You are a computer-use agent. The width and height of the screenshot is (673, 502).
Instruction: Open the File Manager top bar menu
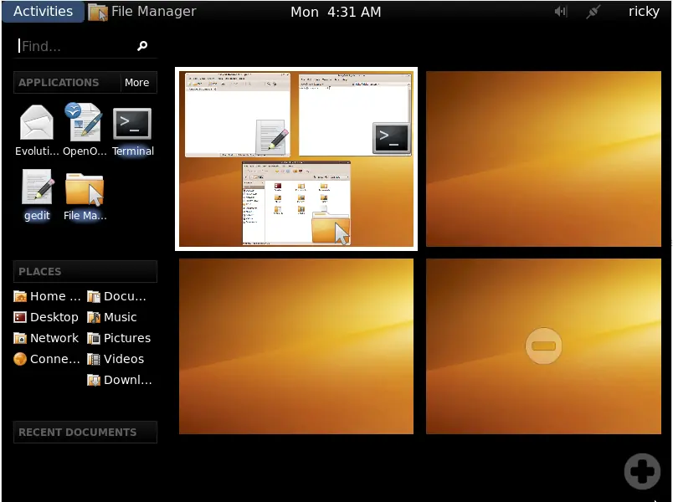[152, 11]
